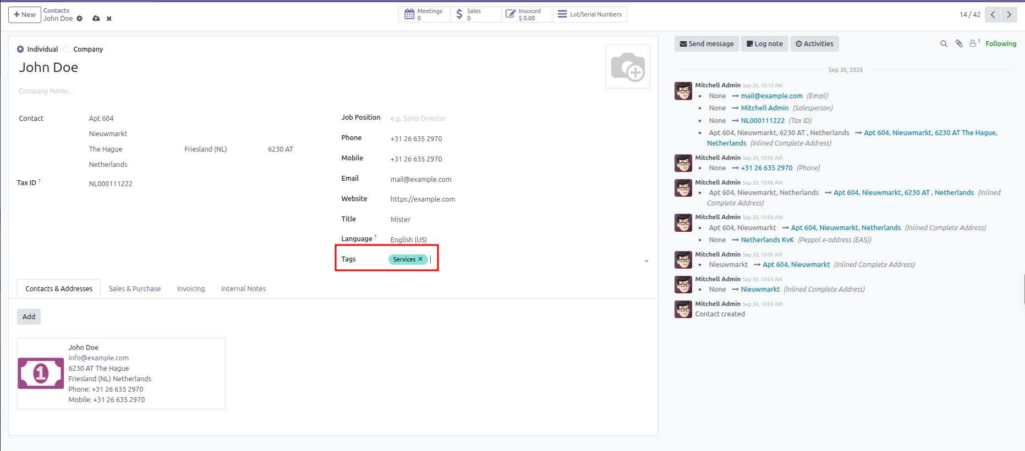The height and width of the screenshot is (451, 1025).
Task: Click mail@example.com link in chatter
Action: [x=771, y=96]
